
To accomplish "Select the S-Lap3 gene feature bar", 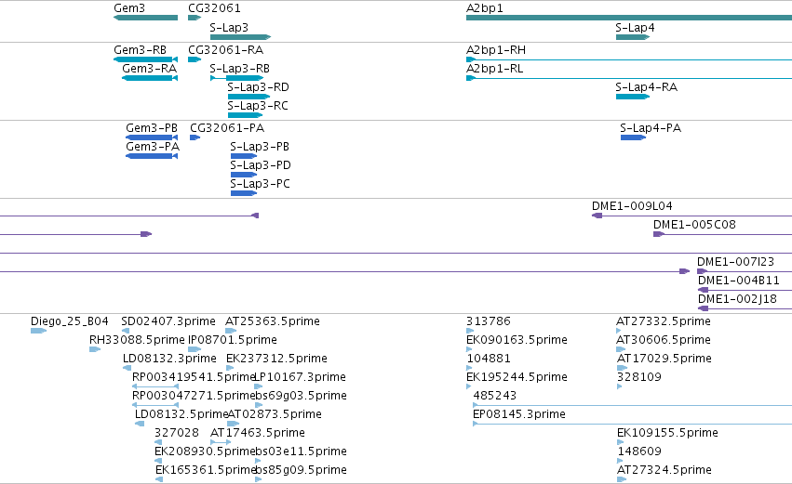I will pyautogui.click(x=240, y=37).
